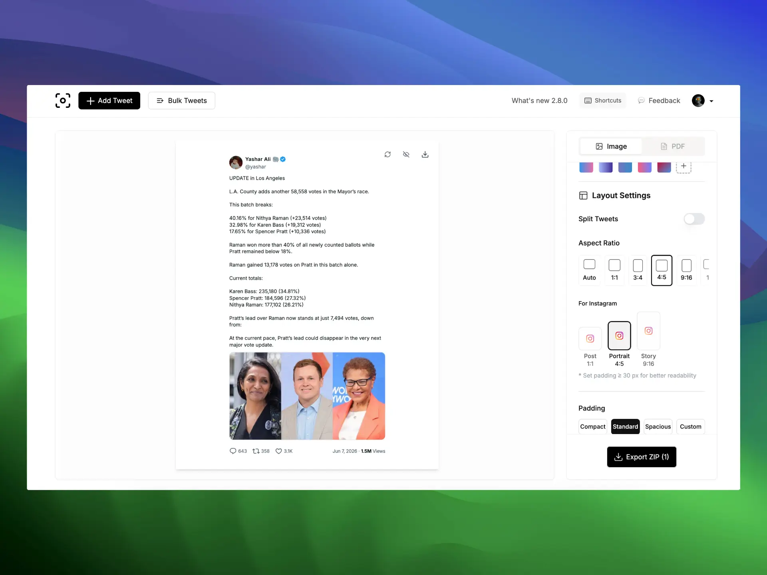
Task: Click Export ZIP (1)
Action: [x=642, y=457]
